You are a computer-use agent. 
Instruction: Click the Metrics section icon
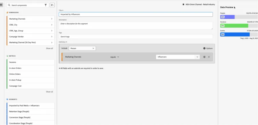point(7,56)
